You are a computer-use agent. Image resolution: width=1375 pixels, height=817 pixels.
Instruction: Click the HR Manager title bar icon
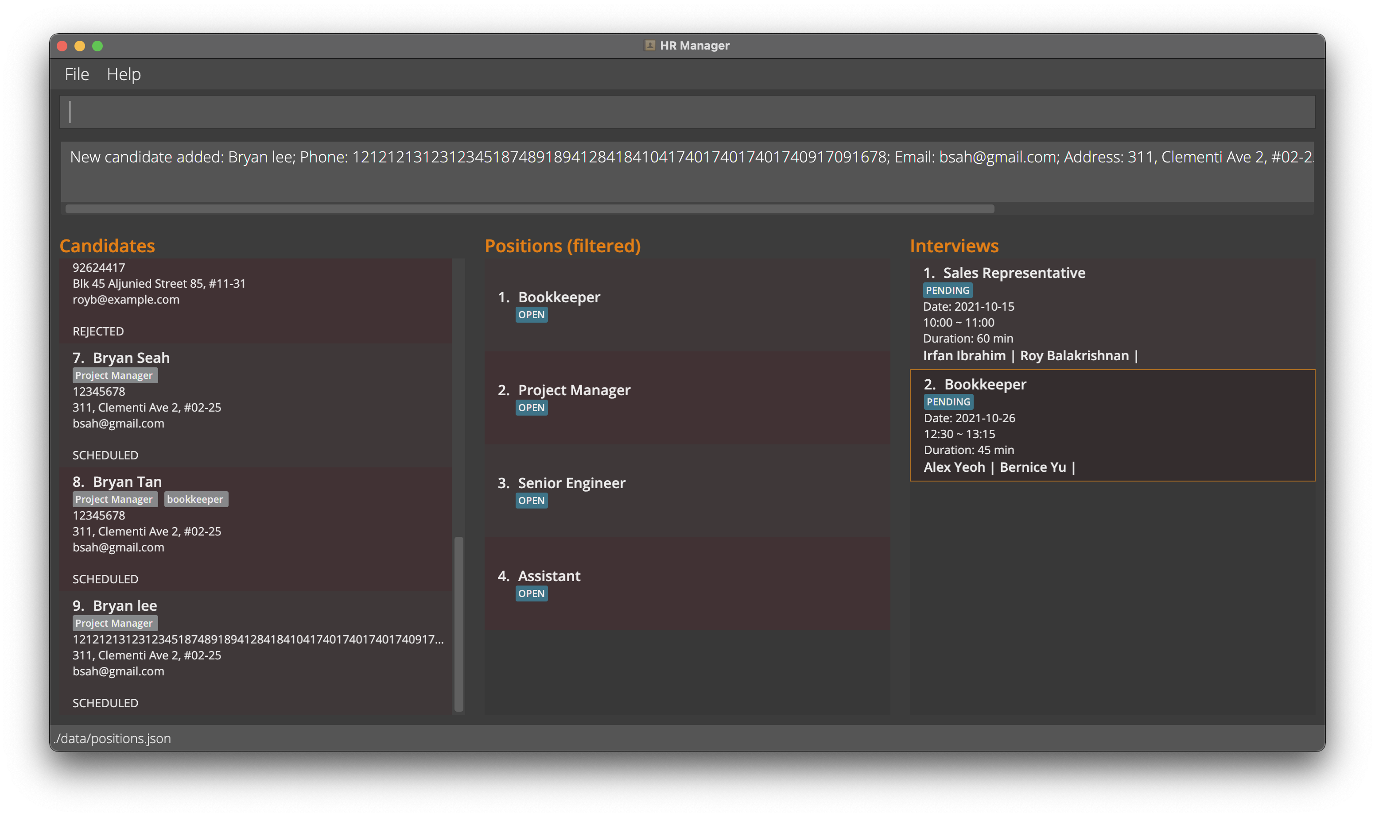(649, 46)
